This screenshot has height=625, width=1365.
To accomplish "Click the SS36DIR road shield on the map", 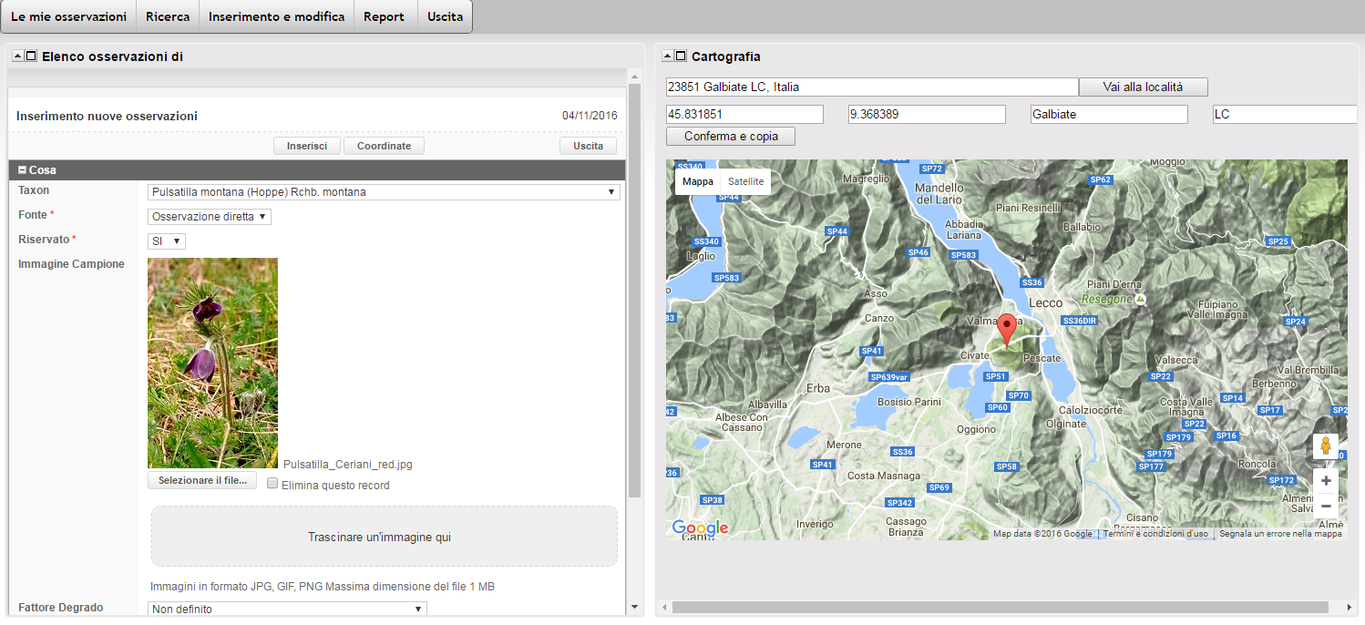I will (1081, 321).
